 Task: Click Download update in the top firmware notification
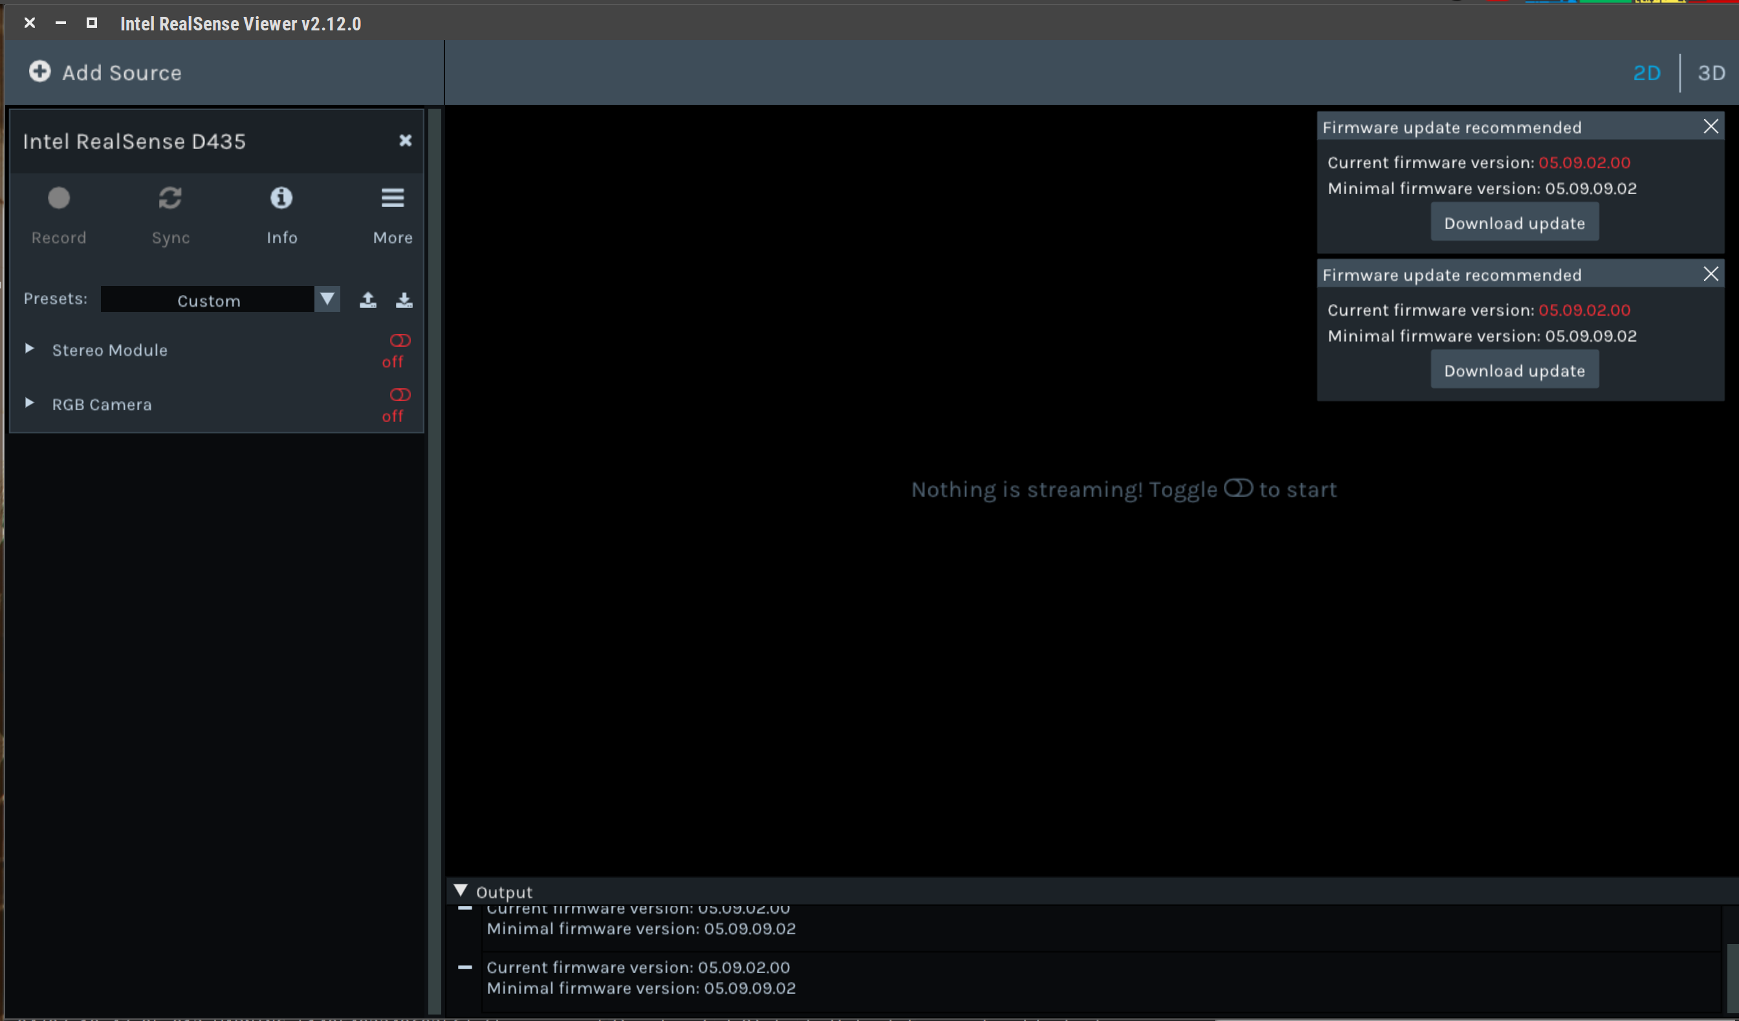1514,223
